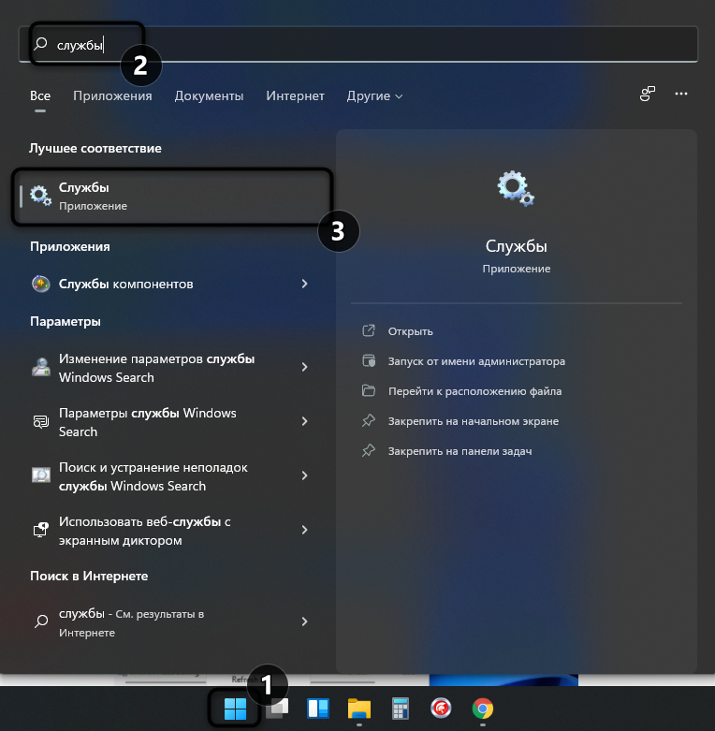Image resolution: width=715 pixels, height=731 pixels.
Task: Open the search feedback/account icon
Action: click(648, 94)
